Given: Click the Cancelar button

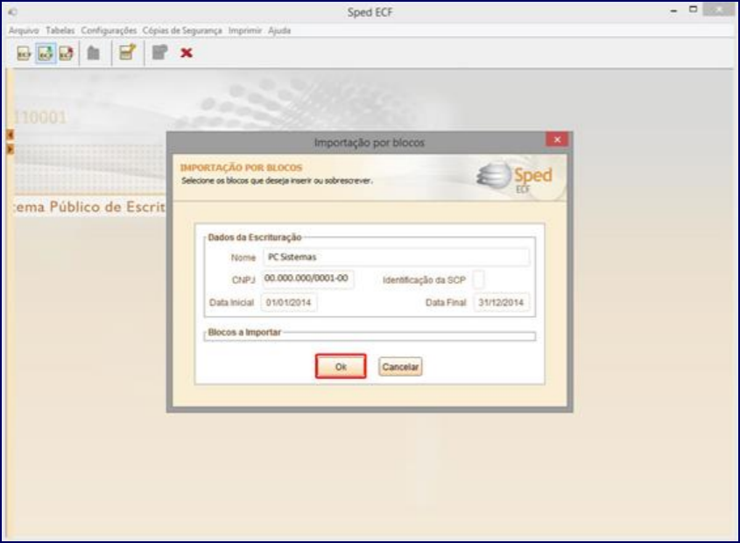Looking at the screenshot, I should coord(400,367).
